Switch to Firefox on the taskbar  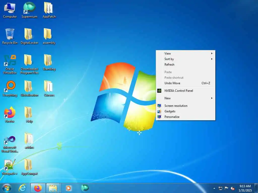tap(38, 188)
